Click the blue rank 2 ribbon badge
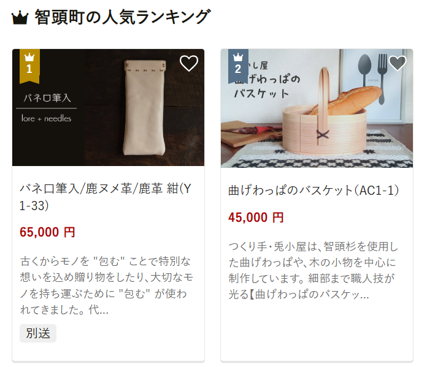The image size is (427, 367). point(238,66)
